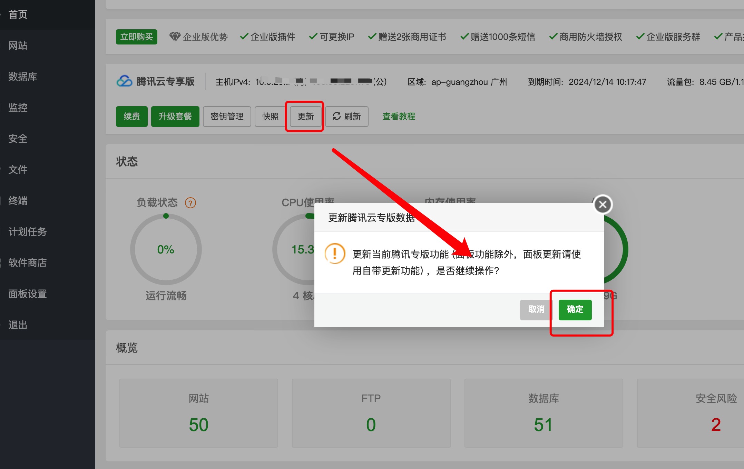Screen dimensions: 744x469
Task: Click the region text ap-guangzhou 广州
Action: click(469, 82)
